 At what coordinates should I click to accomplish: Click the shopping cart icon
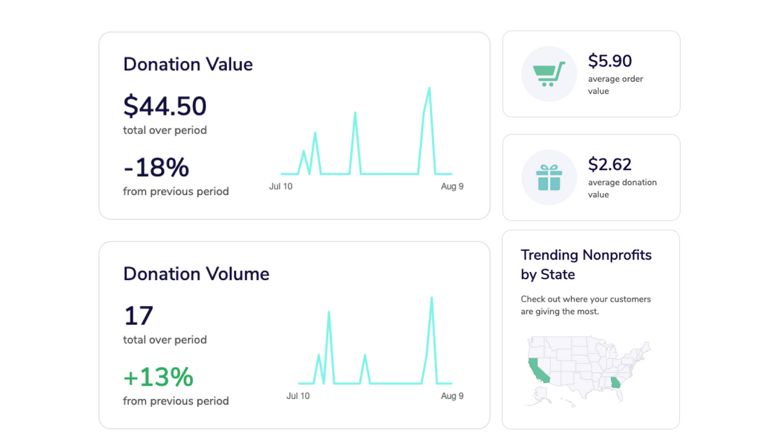(x=549, y=74)
